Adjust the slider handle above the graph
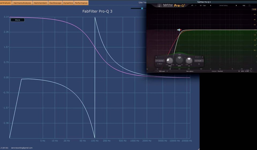257x150 pixels. [x=142, y=8]
